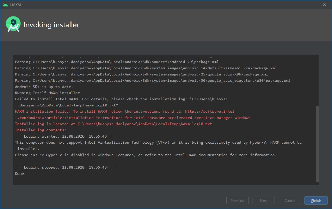The image size is (332, 209).
Task: Click the installation-instructions URL continuation line
Action: coord(134,118)
